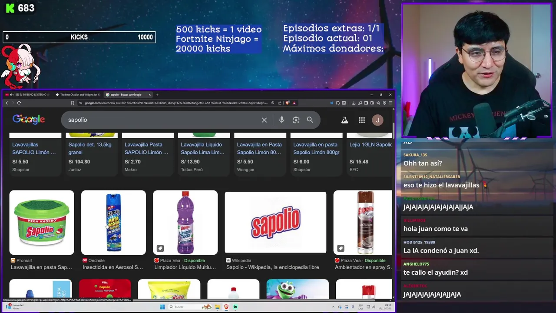Open the green frog mascot image
The height and width of the screenshot is (313, 556).
coord(298,289)
